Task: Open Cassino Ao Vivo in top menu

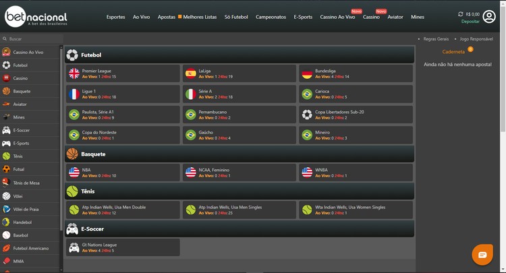Action: pyautogui.click(x=337, y=17)
